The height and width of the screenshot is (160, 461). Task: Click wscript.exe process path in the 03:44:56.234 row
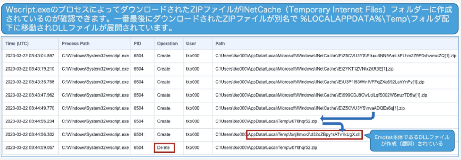pos(95,121)
